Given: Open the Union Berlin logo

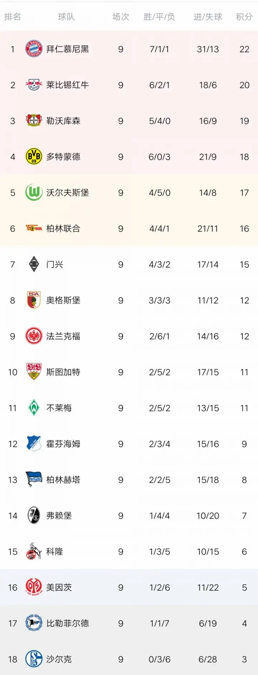Looking at the screenshot, I should pos(34,228).
